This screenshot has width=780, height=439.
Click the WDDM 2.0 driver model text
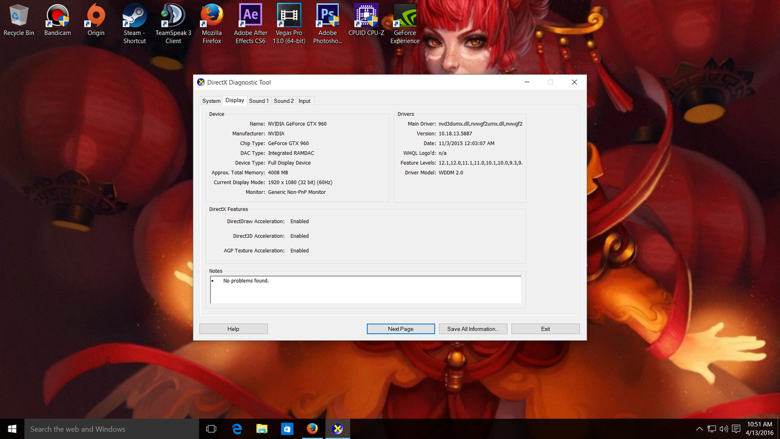(x=451, y=173)
